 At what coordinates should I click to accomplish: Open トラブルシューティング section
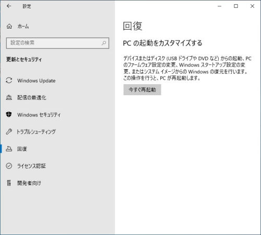tap(57, 132)
